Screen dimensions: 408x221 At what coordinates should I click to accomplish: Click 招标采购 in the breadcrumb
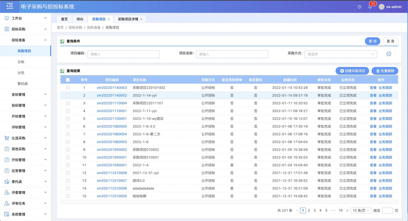[x=75, y=27]
